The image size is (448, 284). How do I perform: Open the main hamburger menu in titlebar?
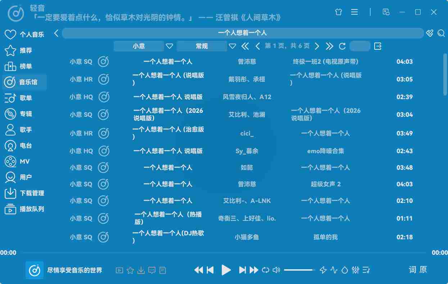pos(354,12)
